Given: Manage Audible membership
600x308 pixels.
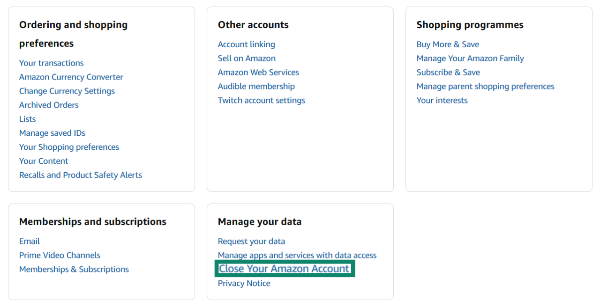Looking at the screenshot, I should point(256,86).
